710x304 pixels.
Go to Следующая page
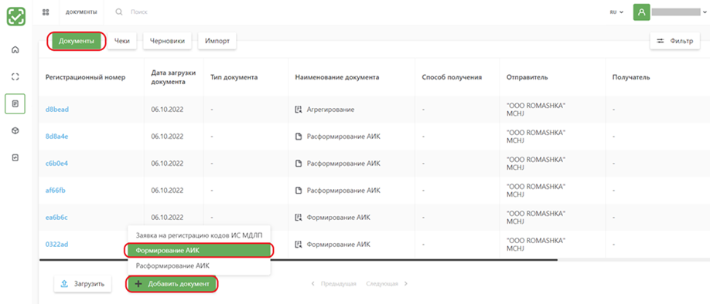tap(387, 284)
